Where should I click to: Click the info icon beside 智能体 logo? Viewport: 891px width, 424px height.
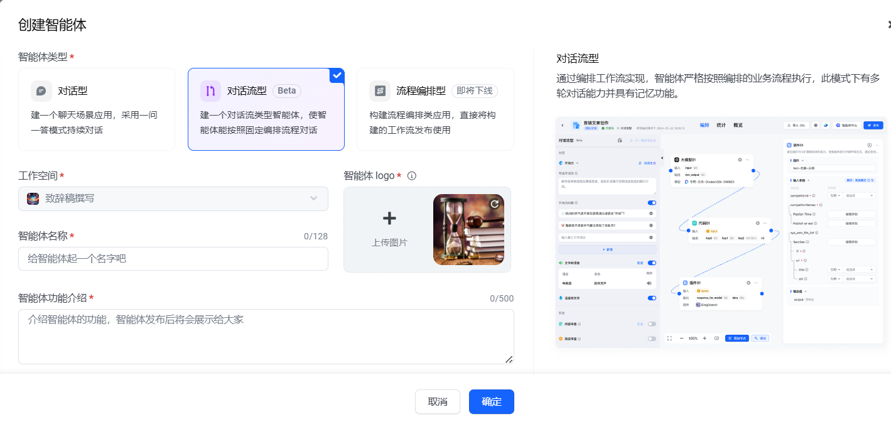click(412, 176)
